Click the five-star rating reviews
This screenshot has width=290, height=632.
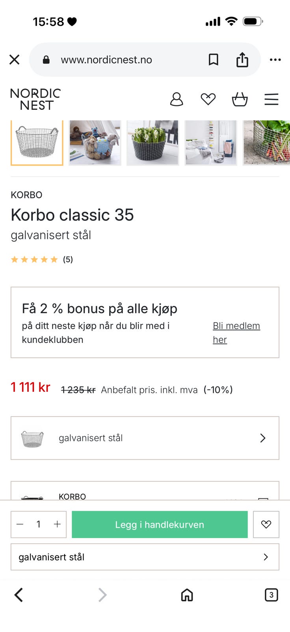(42, 260)
